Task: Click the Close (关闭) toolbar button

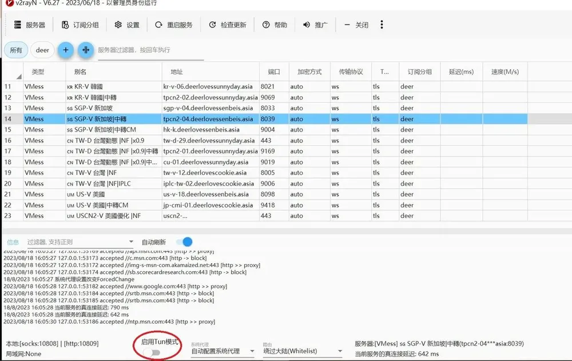Action: (356, 25)
